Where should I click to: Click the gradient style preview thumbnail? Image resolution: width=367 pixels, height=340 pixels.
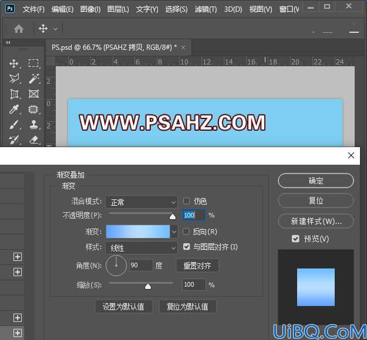click(x=316, y=287)
